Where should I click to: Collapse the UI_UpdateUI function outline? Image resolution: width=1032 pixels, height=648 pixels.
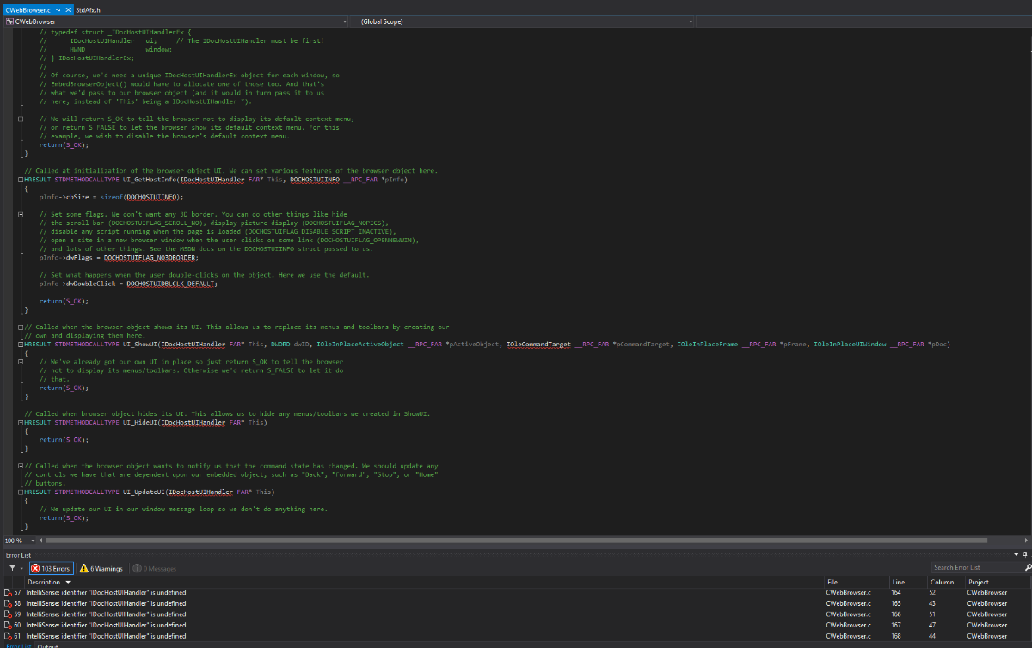click(x=21, y=492)
